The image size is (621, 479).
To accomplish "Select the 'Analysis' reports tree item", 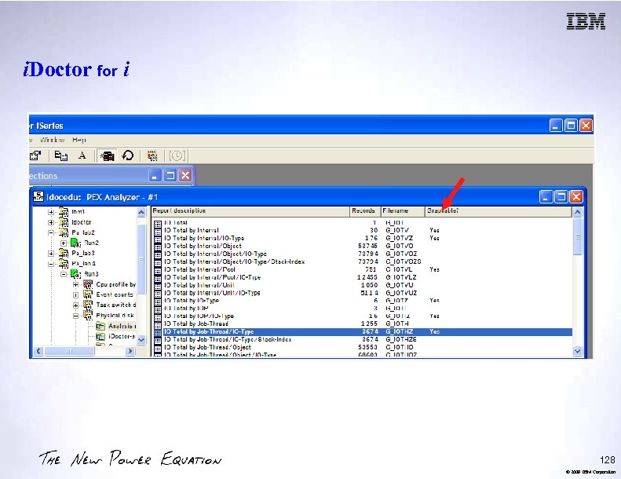I will pyautogui.click(x=122, y=326).
